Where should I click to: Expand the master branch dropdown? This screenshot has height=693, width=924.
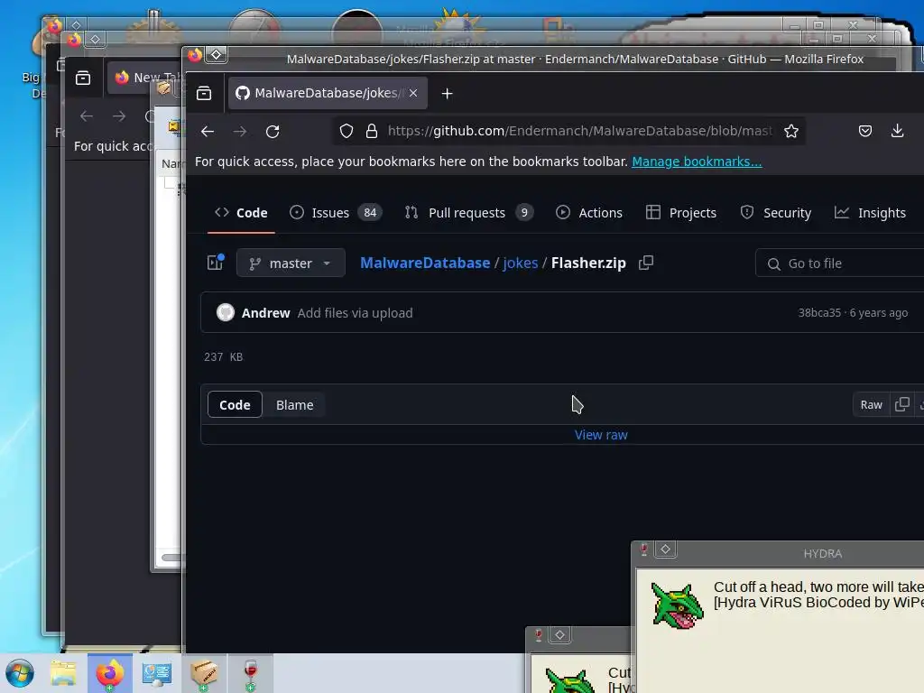coord(291,263)
